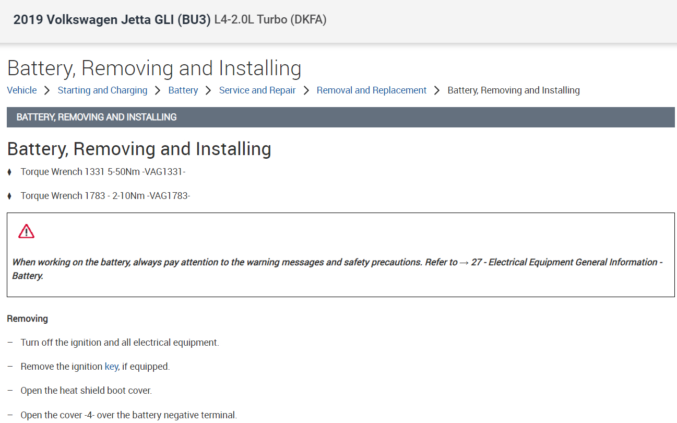Click chevron after Starting and Charging breadcrumb

(x=158, y=90)
